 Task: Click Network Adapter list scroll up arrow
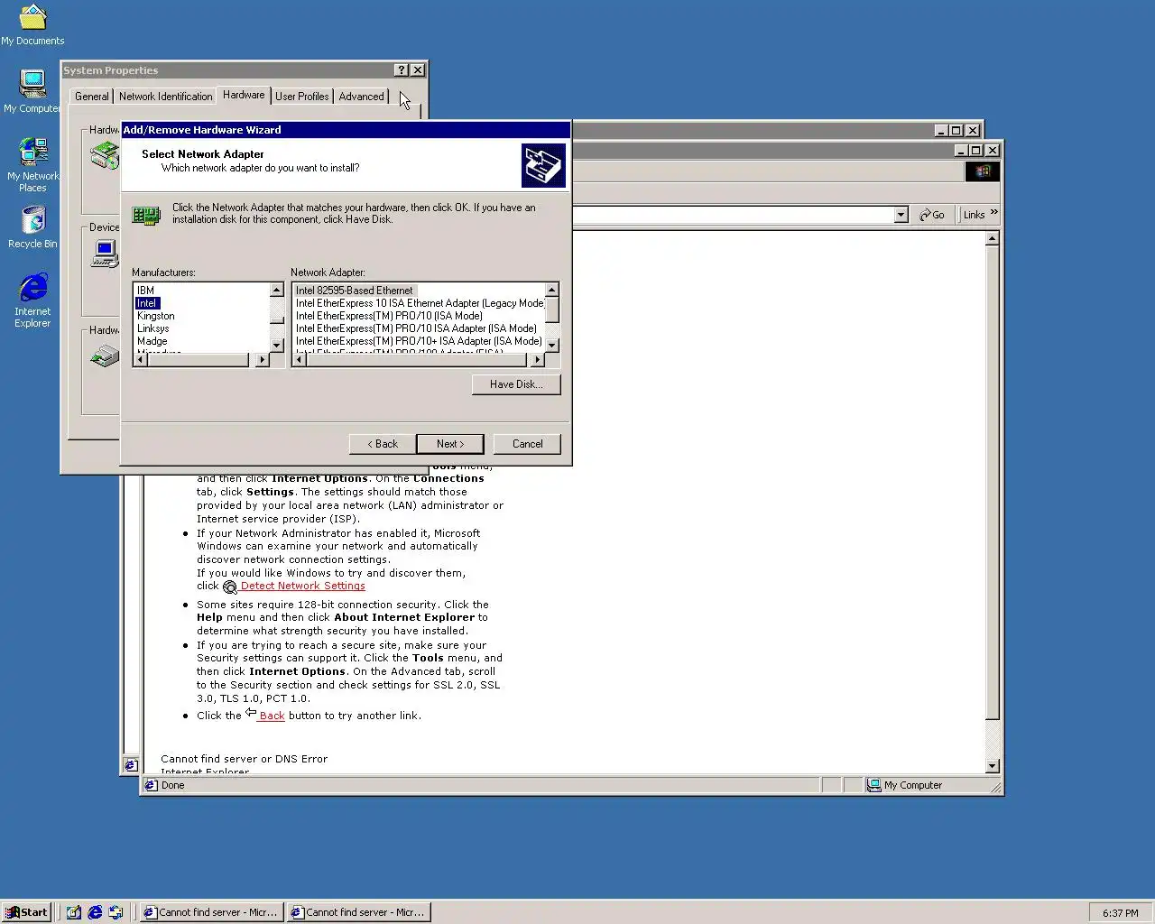click(x=552, y=290)
